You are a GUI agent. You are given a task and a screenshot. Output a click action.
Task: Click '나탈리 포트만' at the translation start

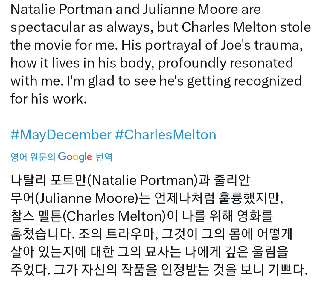point(49,181)
